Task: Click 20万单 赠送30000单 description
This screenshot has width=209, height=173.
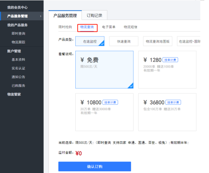Action: tap(95, 109)
